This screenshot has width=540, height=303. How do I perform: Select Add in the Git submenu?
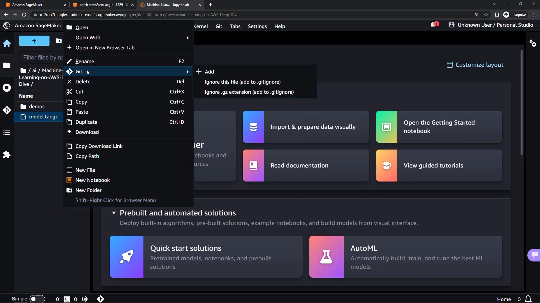tap(209, 72)
